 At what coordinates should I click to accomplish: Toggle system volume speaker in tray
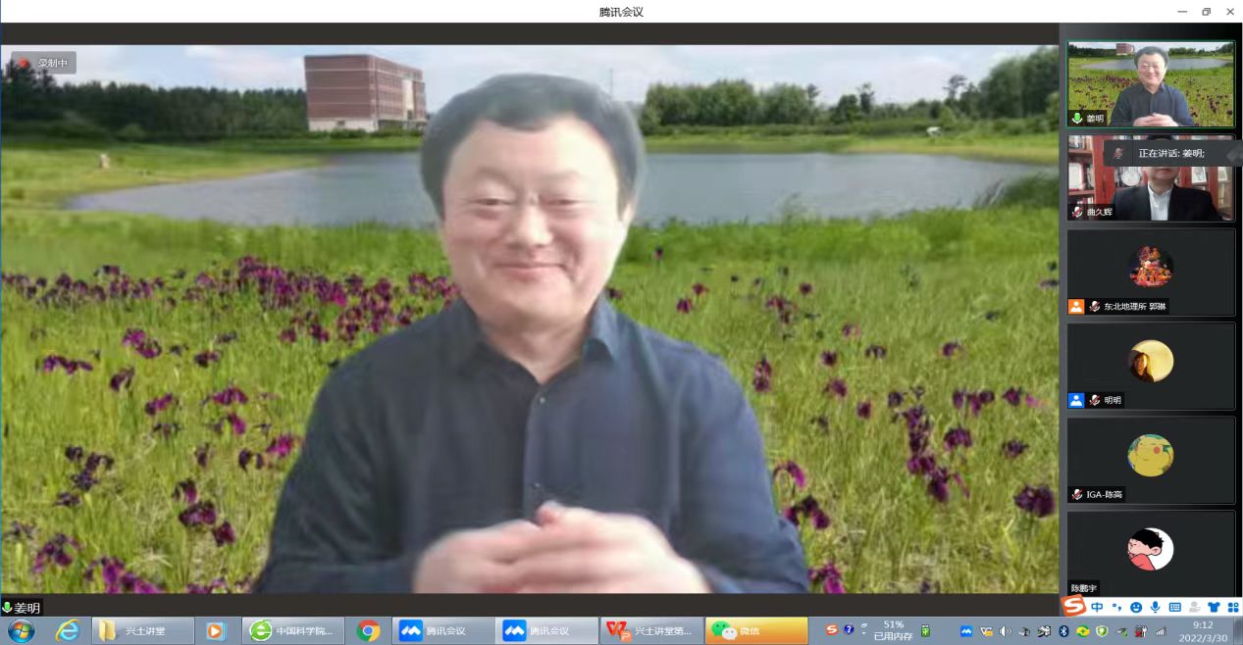pos(1005,631)
